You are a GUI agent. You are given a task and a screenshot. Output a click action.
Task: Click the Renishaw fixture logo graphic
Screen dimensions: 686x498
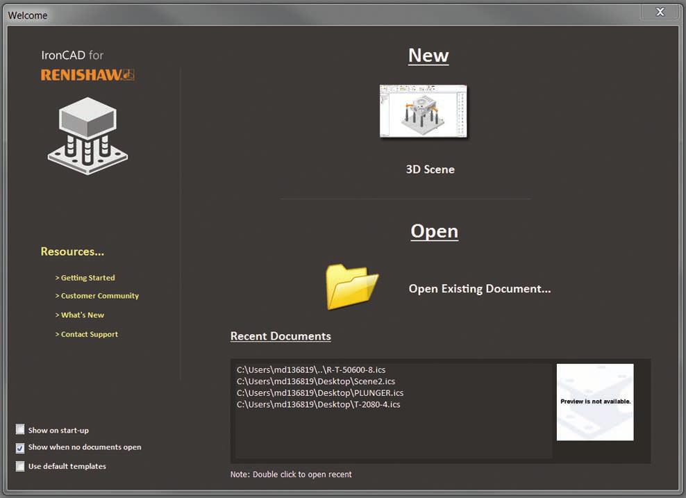click(x=87, y=136)
